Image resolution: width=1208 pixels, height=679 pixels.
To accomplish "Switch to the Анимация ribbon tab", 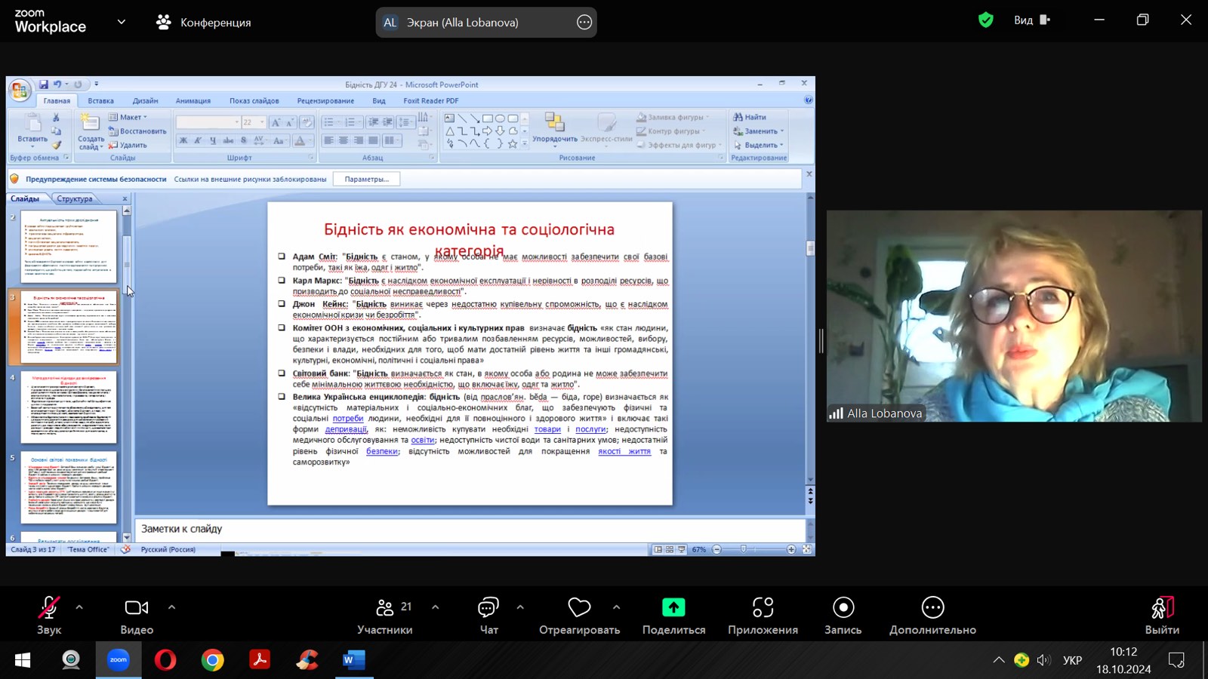I will 193,100.
